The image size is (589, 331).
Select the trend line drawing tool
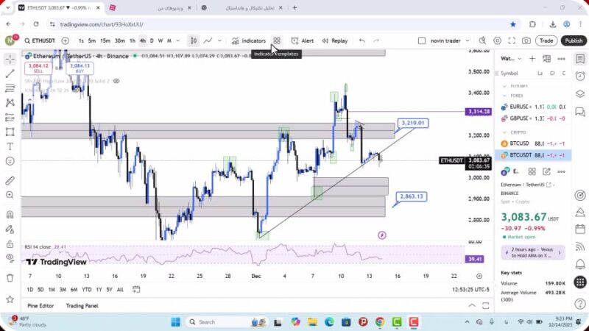pyautogui.click(x=10, y=74)
